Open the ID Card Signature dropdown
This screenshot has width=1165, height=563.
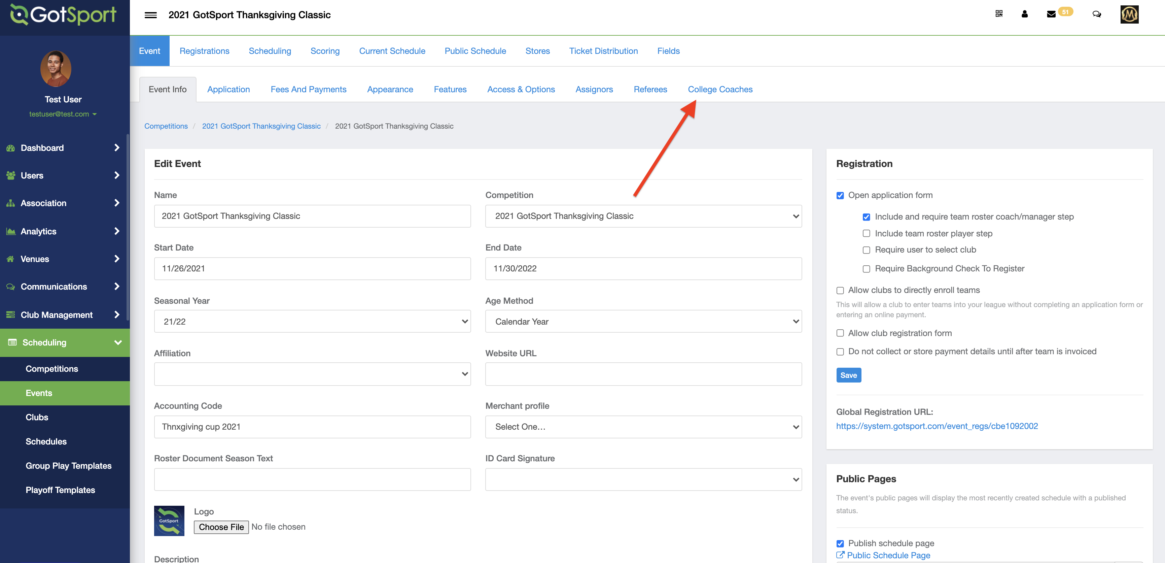click(x=643, y=479)
